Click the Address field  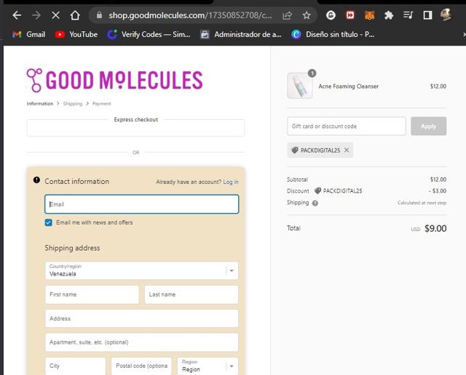[141, 318]
